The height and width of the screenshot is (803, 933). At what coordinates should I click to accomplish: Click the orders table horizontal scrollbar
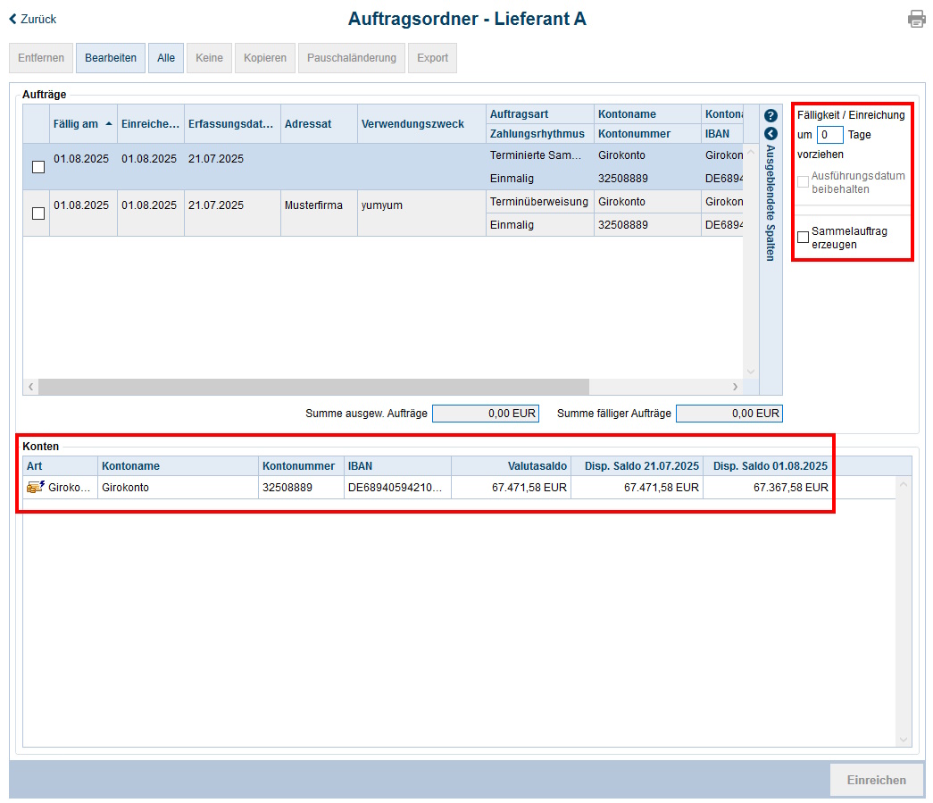pyautogui.click(x=312, y=387)
